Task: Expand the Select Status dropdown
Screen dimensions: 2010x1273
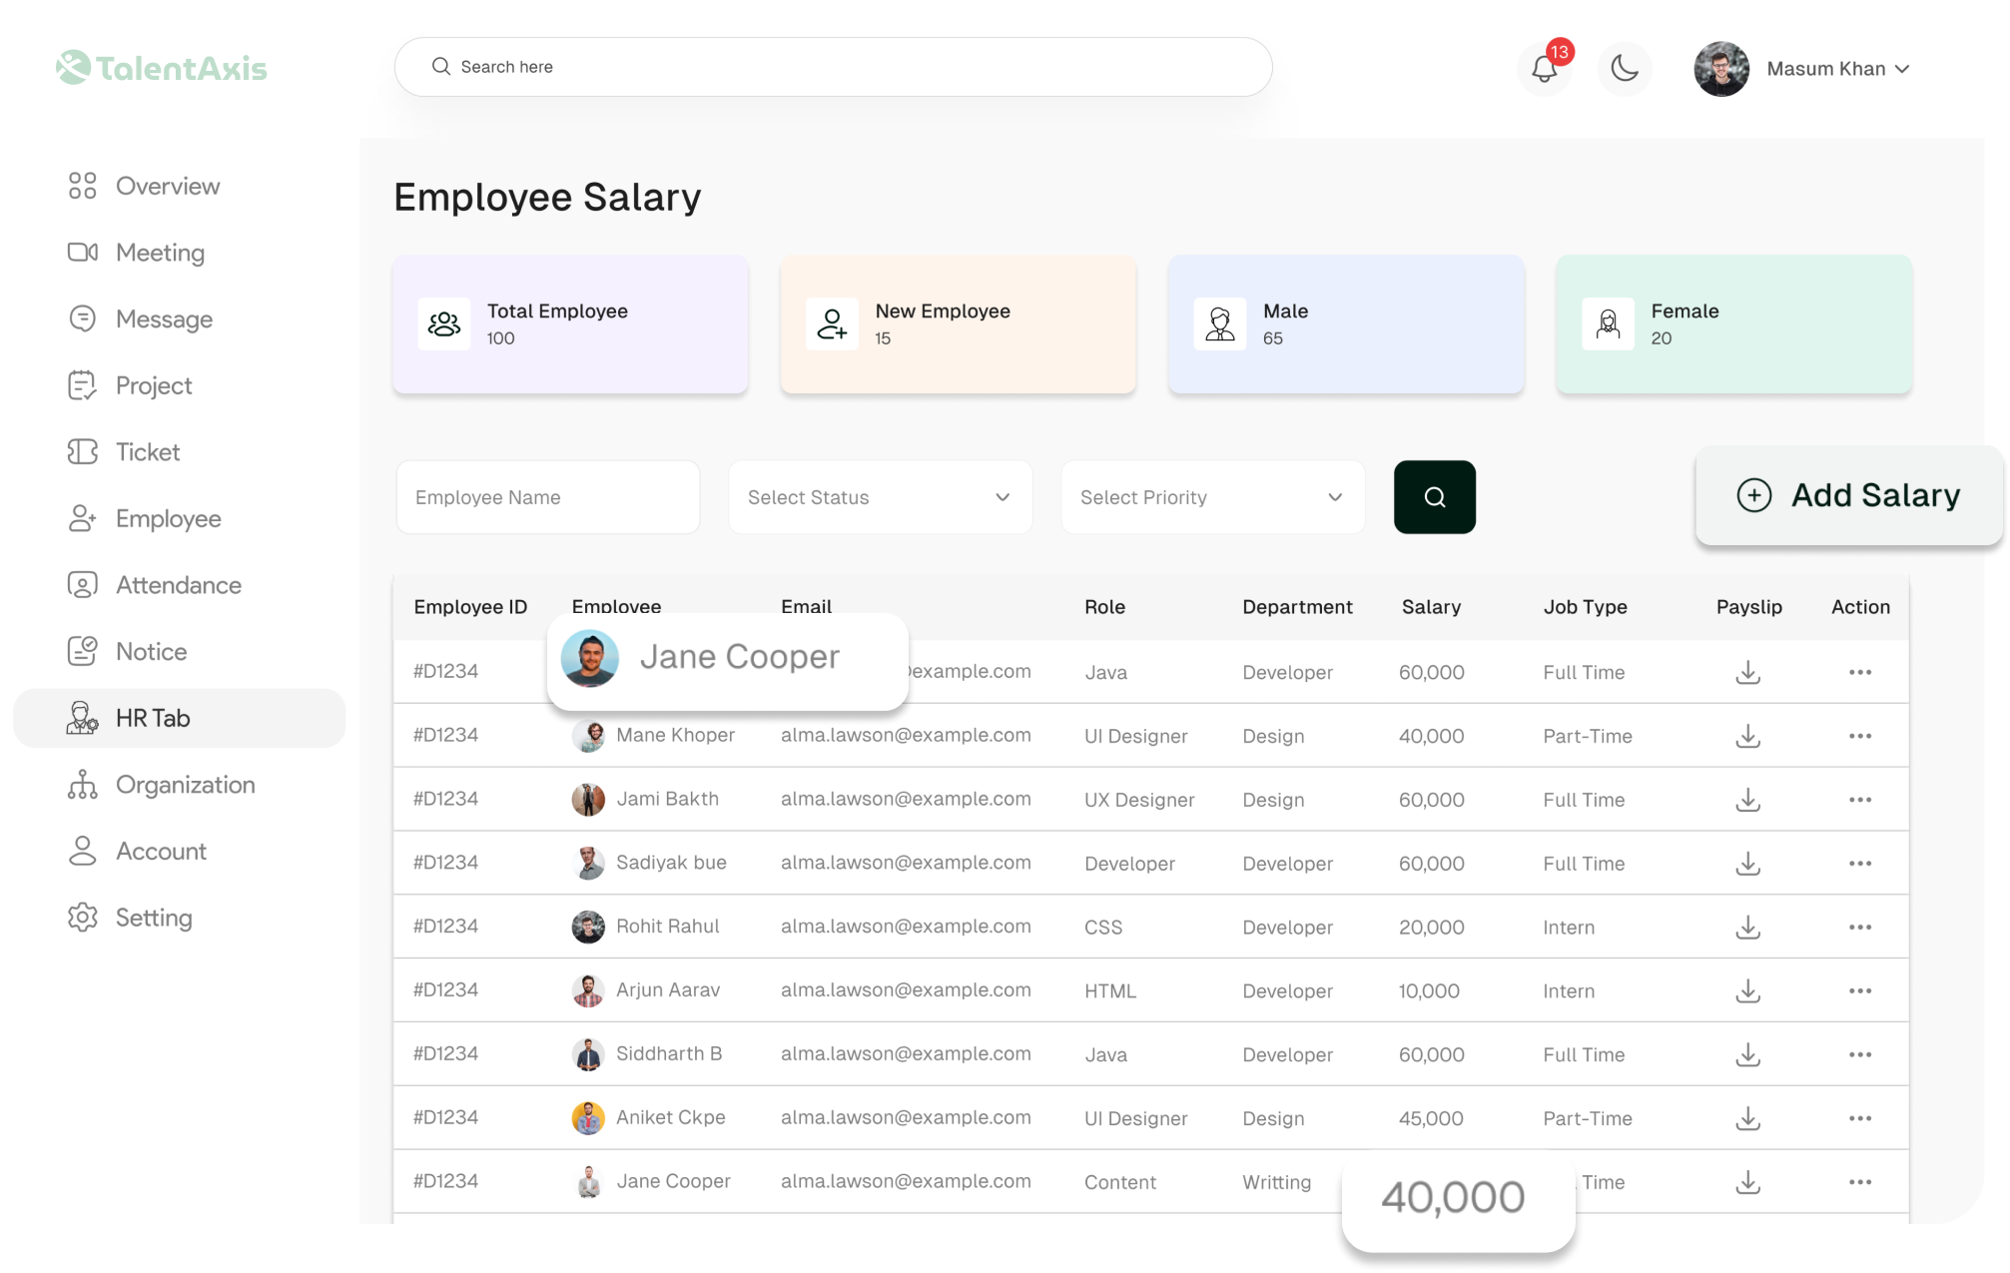Action: click(880, 497)
